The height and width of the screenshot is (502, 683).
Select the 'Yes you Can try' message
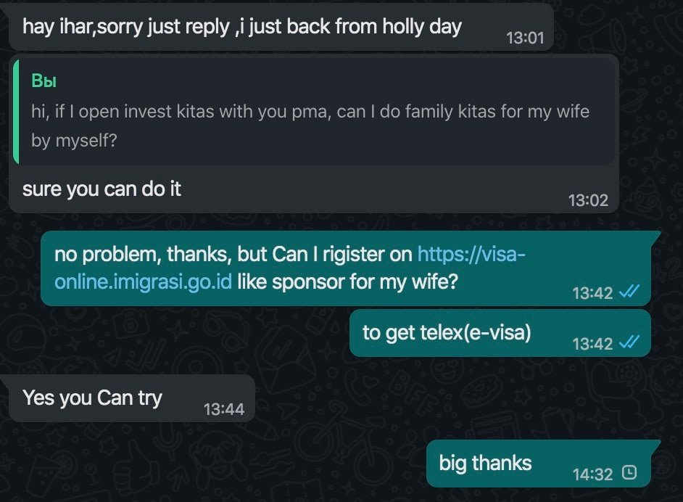[131, 398]
